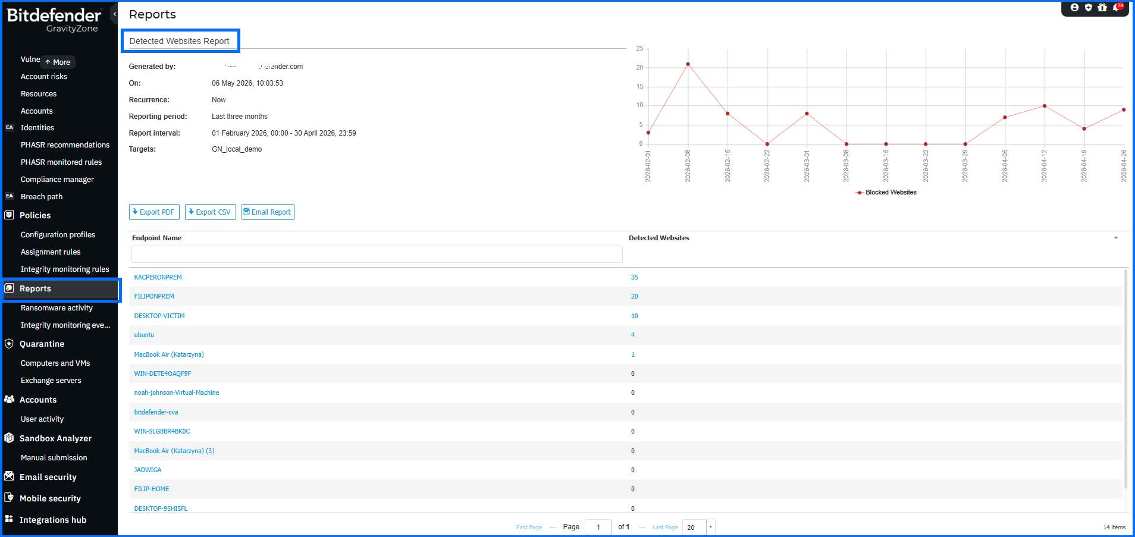The height and width of the screenshot is (537, 1135).
Task: Click the 35 detected websites count
Action: coord(635,277)
